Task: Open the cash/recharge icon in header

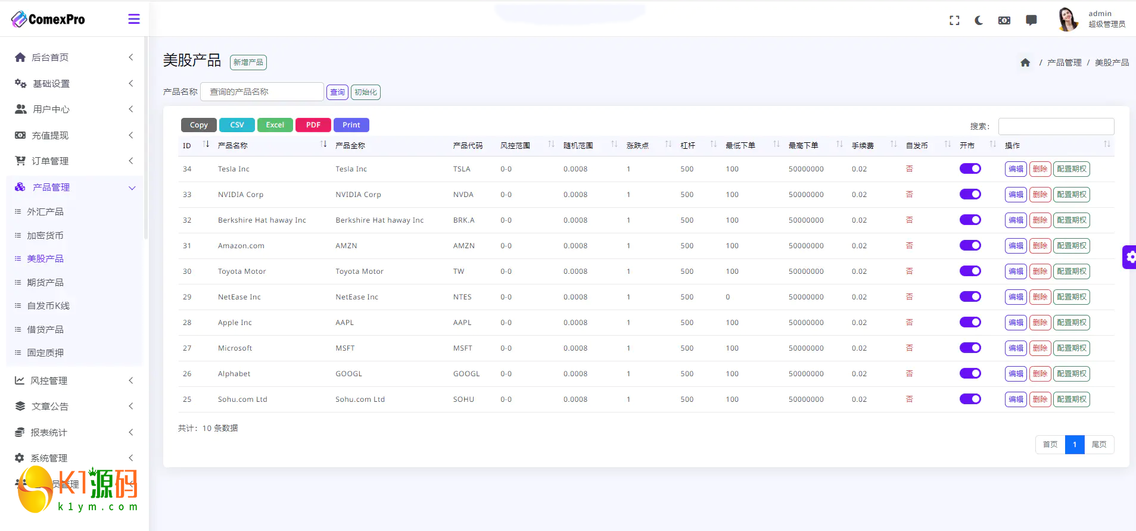Action: click(1004, 20)
